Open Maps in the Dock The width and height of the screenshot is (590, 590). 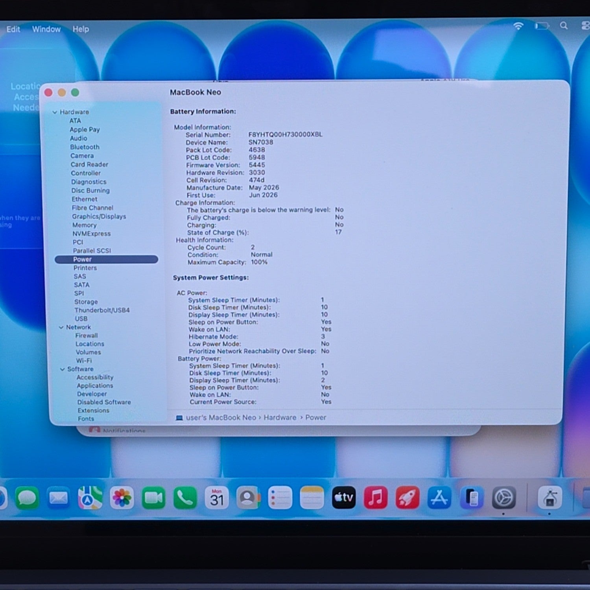(x=90, y=498)
